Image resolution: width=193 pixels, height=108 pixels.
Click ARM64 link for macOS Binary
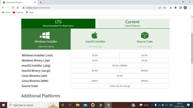click(x=144, y=71)
